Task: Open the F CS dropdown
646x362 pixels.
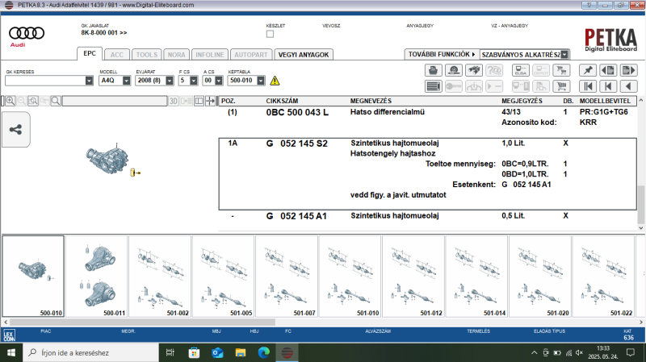Action: coord(194,81)
